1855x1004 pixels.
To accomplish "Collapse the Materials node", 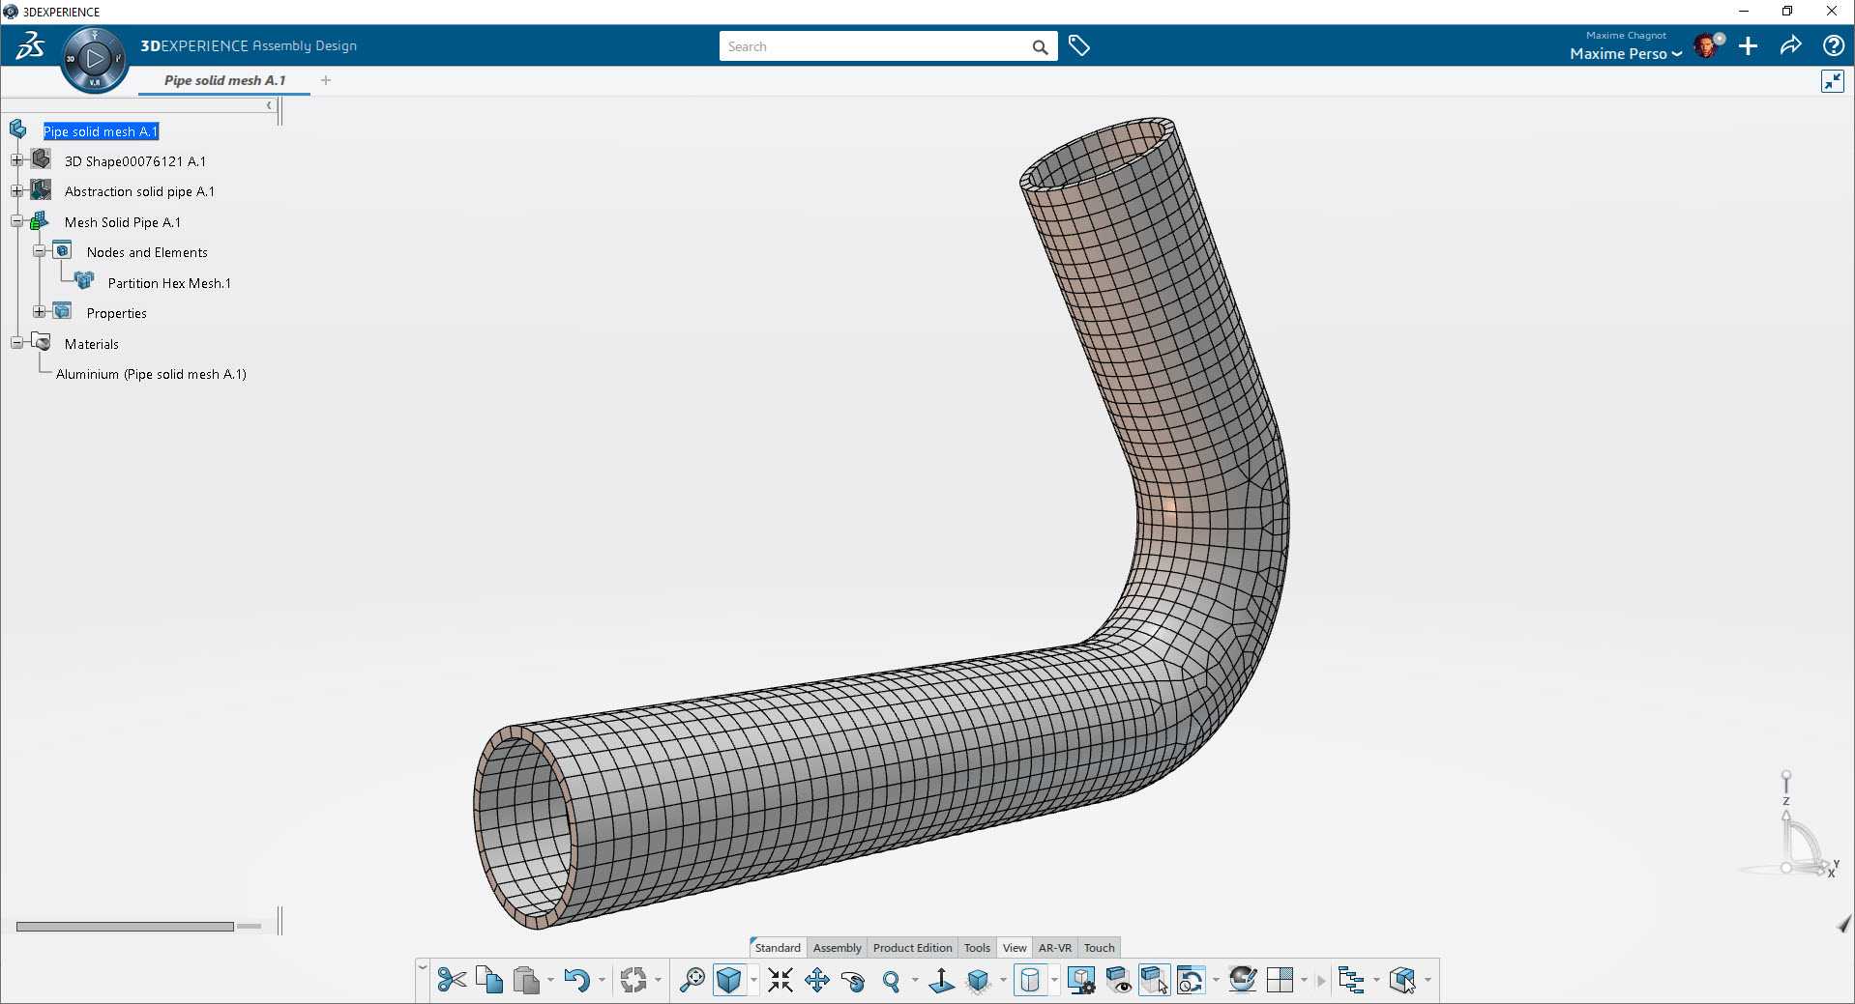I will [16, 343].
